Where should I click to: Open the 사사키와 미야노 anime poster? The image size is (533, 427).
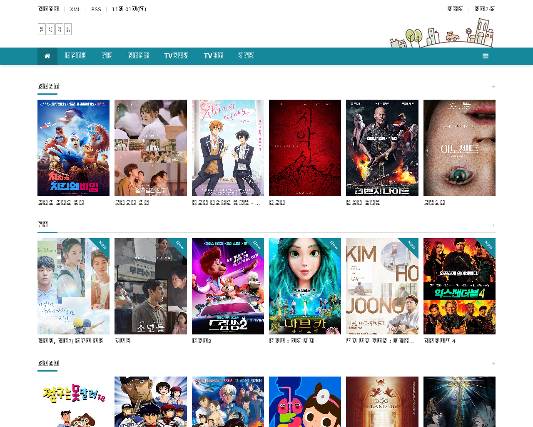228,148
